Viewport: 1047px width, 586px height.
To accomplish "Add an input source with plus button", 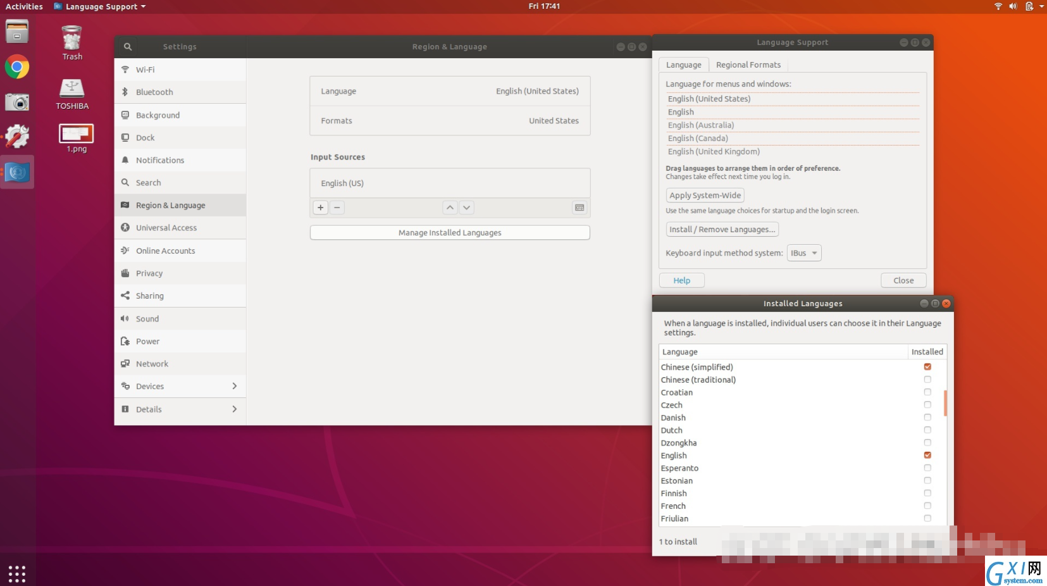I will pyautogui.click(x=321, y=208).
